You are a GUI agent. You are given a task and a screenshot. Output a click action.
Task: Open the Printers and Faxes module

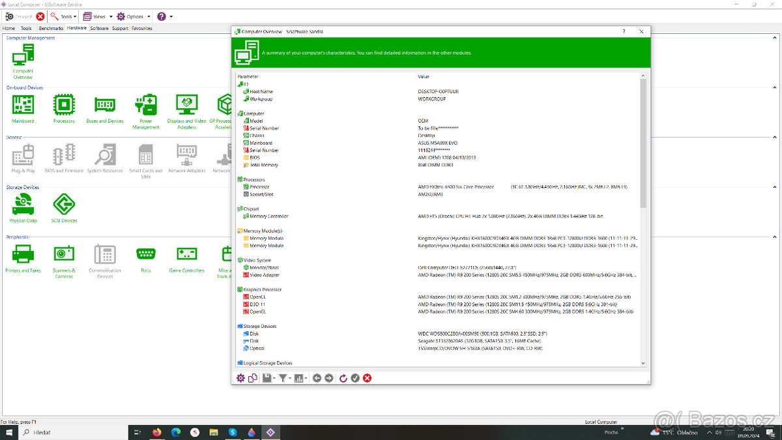[23, 254]
